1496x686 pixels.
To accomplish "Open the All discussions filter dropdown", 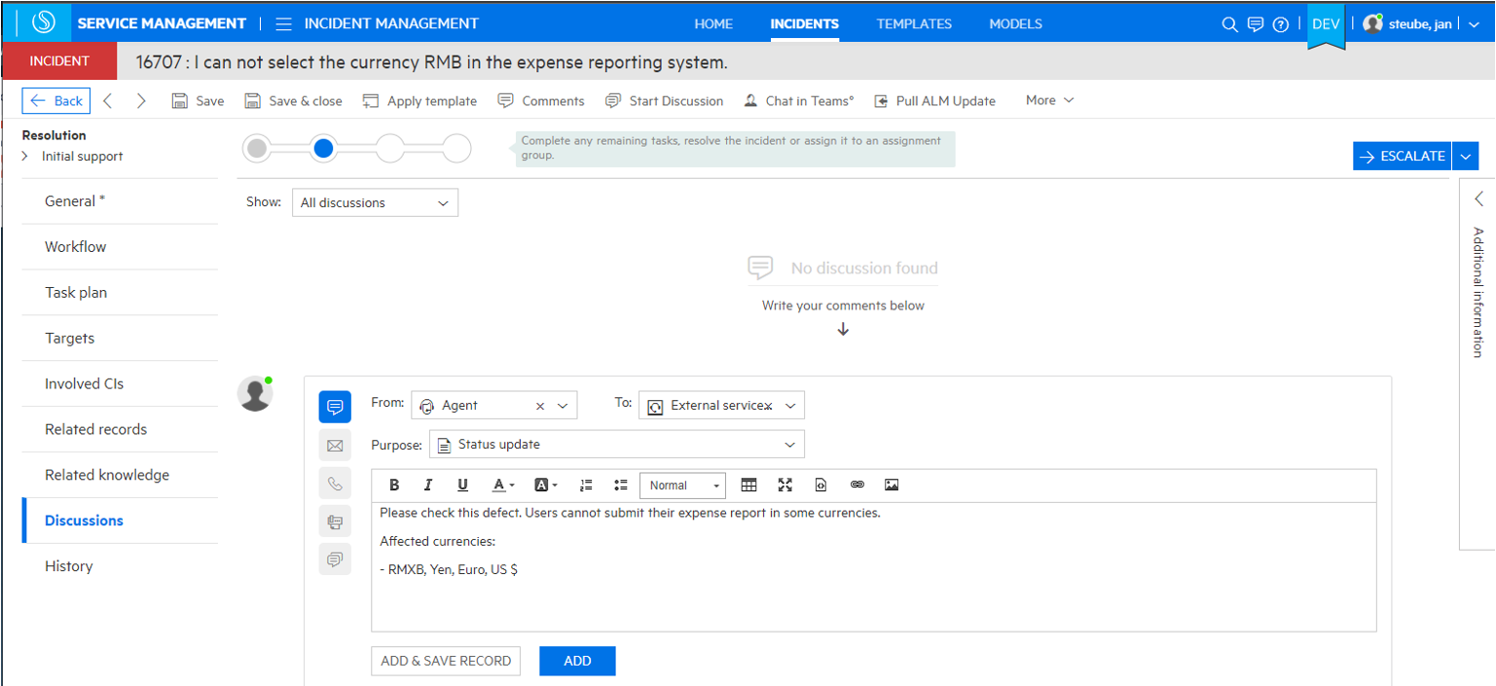I will (x=375, y=202).
